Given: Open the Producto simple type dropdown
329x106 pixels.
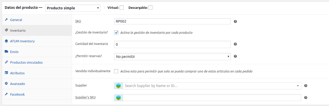Looking at the screenshot, I should (x=73, y=8).
